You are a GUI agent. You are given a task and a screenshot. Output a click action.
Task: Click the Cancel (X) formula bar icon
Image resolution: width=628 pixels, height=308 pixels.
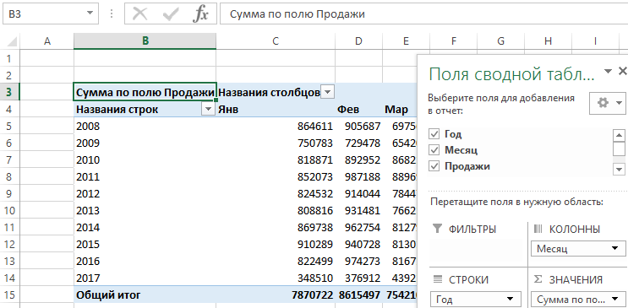pyautogui.click(x=139, y=14)
